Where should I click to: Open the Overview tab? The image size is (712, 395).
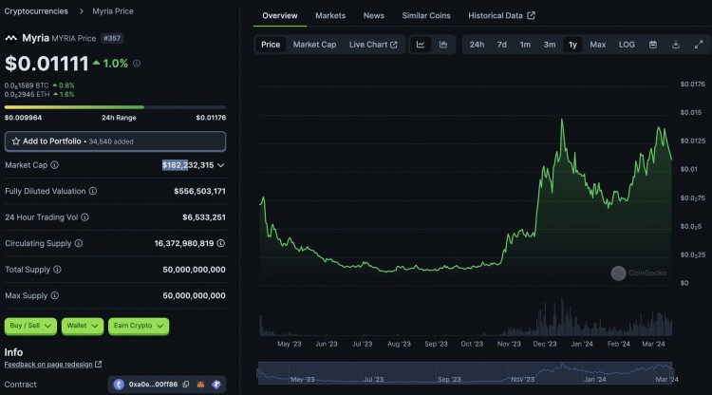pos(280,15)
